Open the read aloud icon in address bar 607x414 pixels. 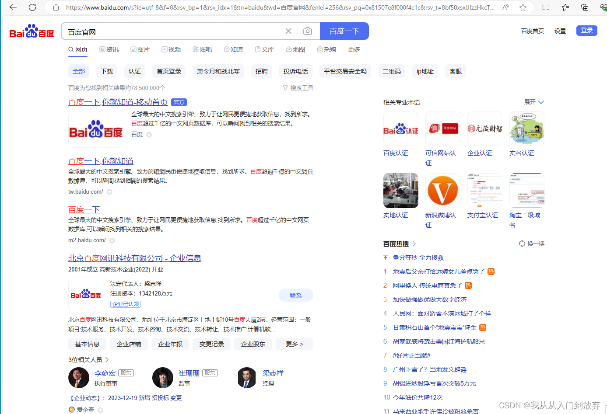[505, 7]
